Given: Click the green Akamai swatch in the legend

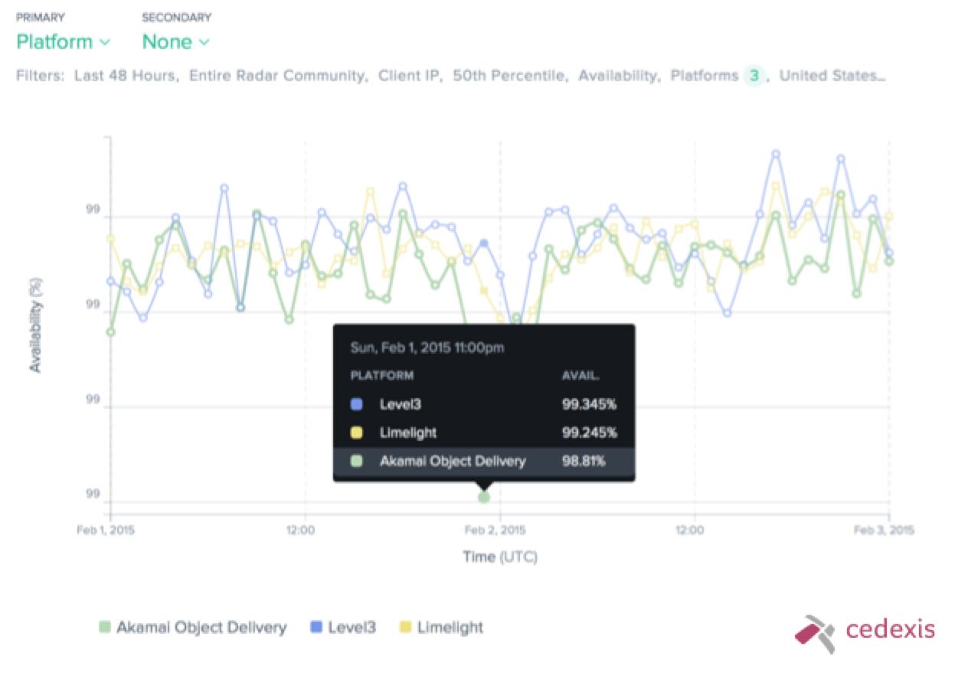Looking at the screenshot, I should [x=105, y=628].
